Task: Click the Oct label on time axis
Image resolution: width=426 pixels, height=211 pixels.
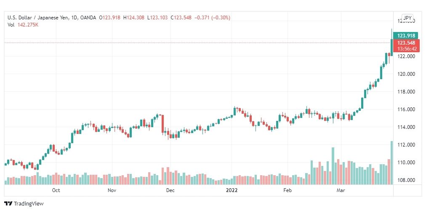Action: tap(56, 190)
